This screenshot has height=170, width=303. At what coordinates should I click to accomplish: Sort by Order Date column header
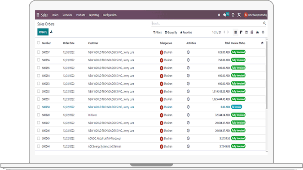[69, 43]
